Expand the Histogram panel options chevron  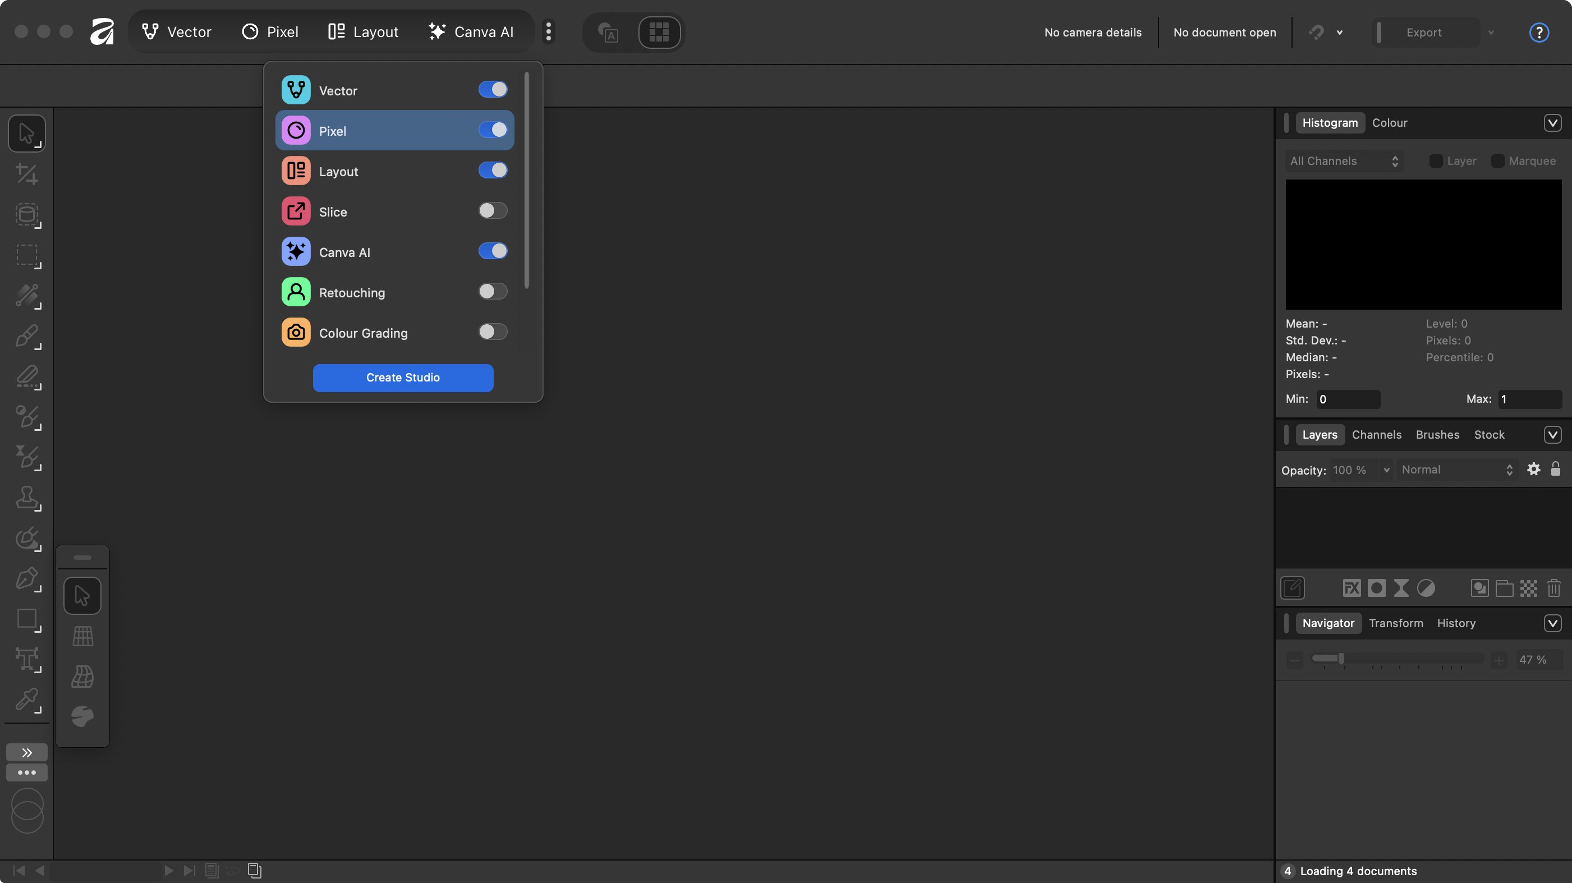(x=1552, y=123)
